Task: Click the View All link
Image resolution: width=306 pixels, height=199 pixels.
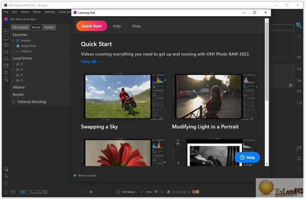Action: [x=91, y=62]
